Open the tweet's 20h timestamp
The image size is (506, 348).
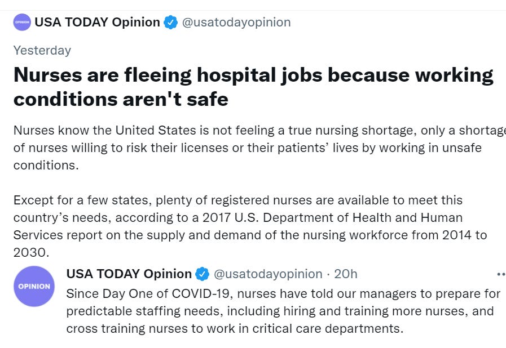[x=346, y=274]
